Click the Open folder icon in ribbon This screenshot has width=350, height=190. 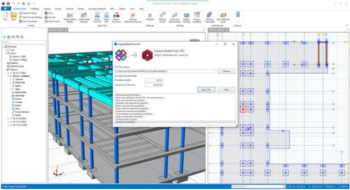(x=13, y=15)
